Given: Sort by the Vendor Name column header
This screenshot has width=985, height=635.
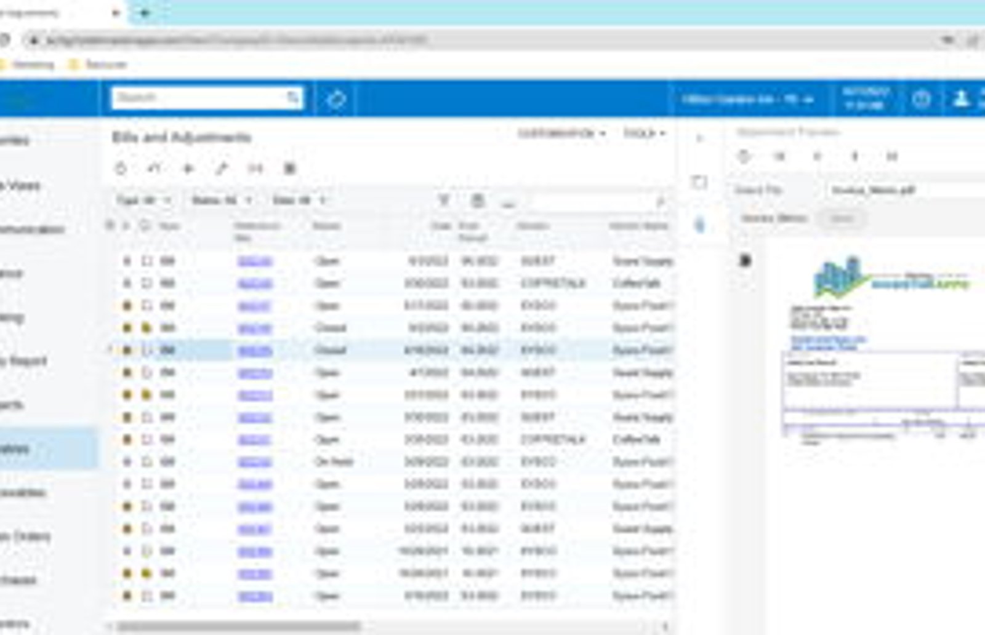Looking at the screenshot, I should (639, 226).
